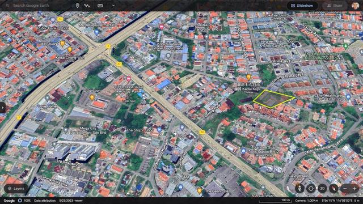This screenshot has width=363, height=204.
Task: Select the Kedai Cheng Wah restaurant pin
Action: (70, 49)
